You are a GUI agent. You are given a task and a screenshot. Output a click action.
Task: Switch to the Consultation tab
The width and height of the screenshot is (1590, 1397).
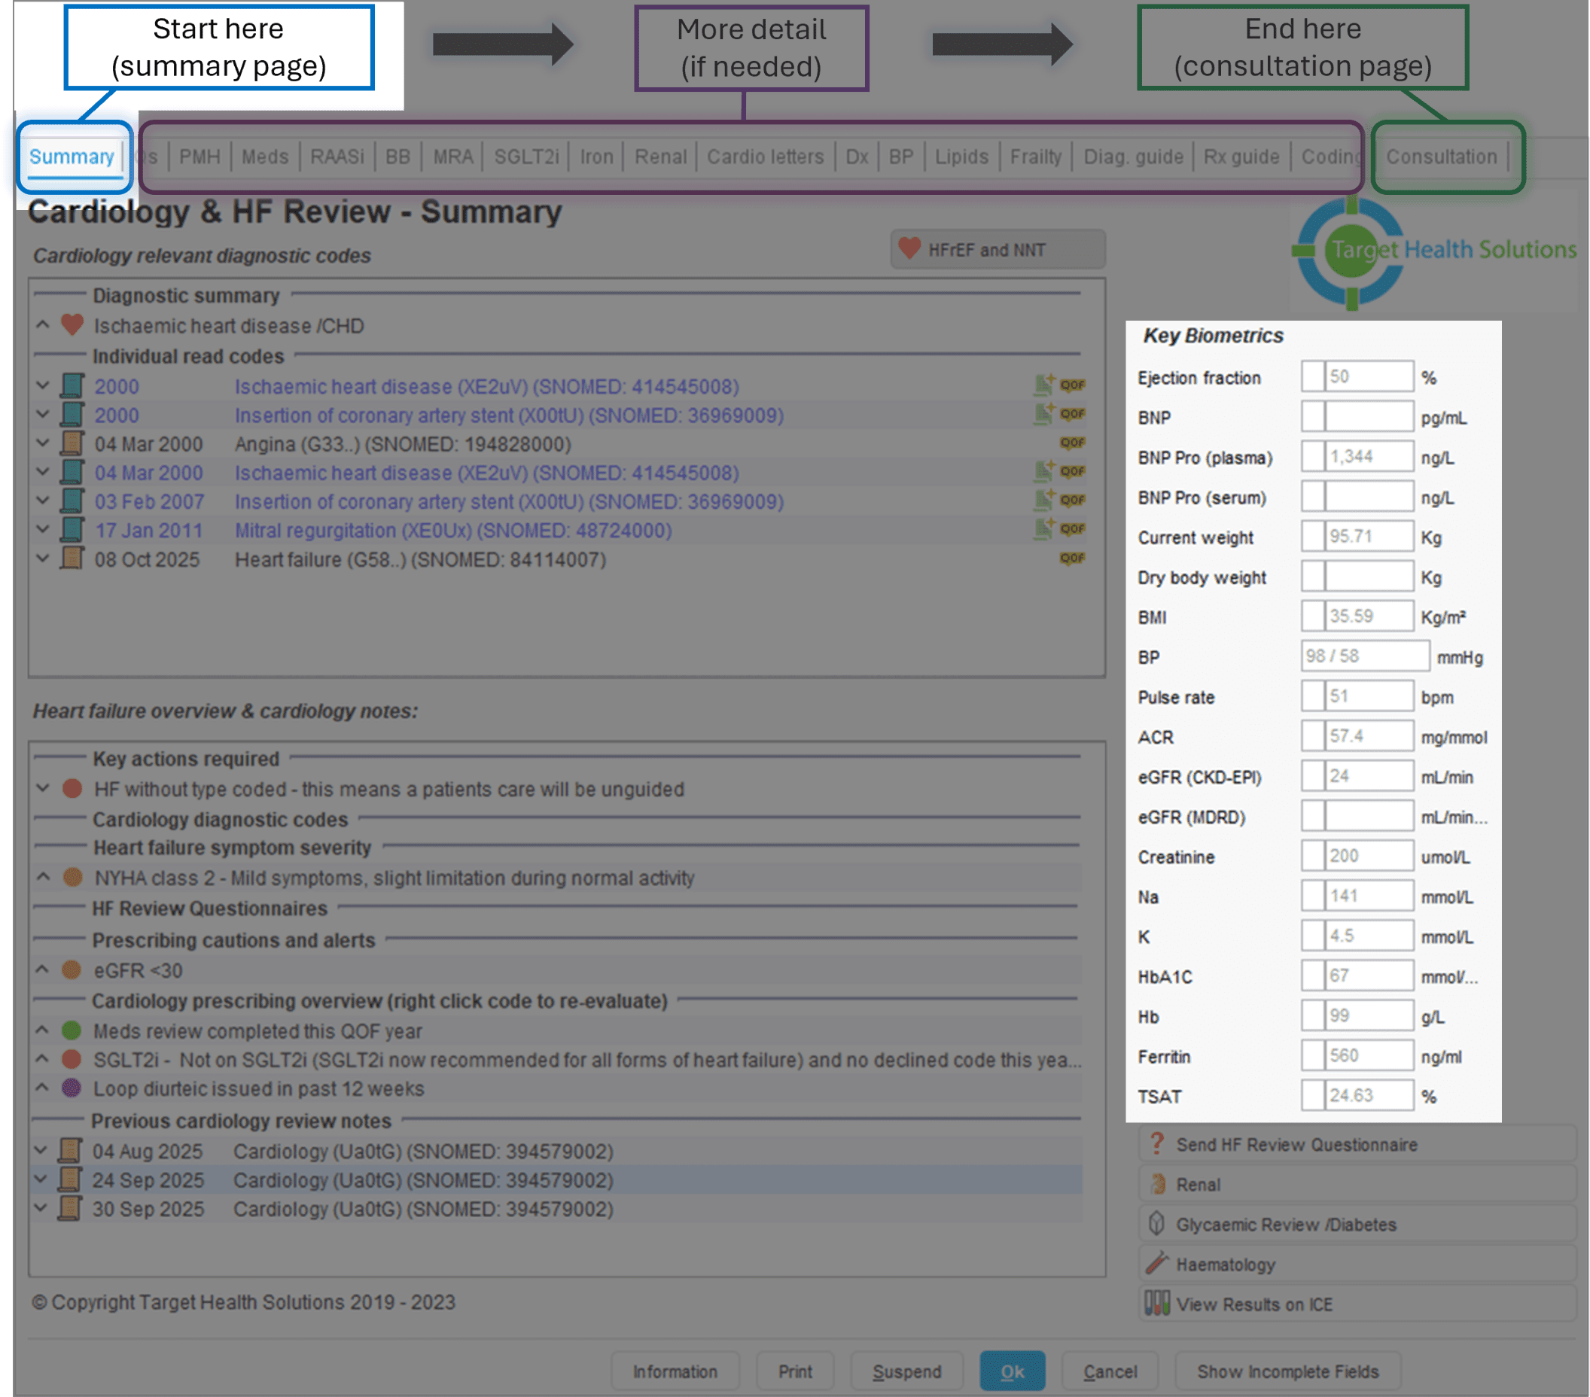coord(1441,157)
